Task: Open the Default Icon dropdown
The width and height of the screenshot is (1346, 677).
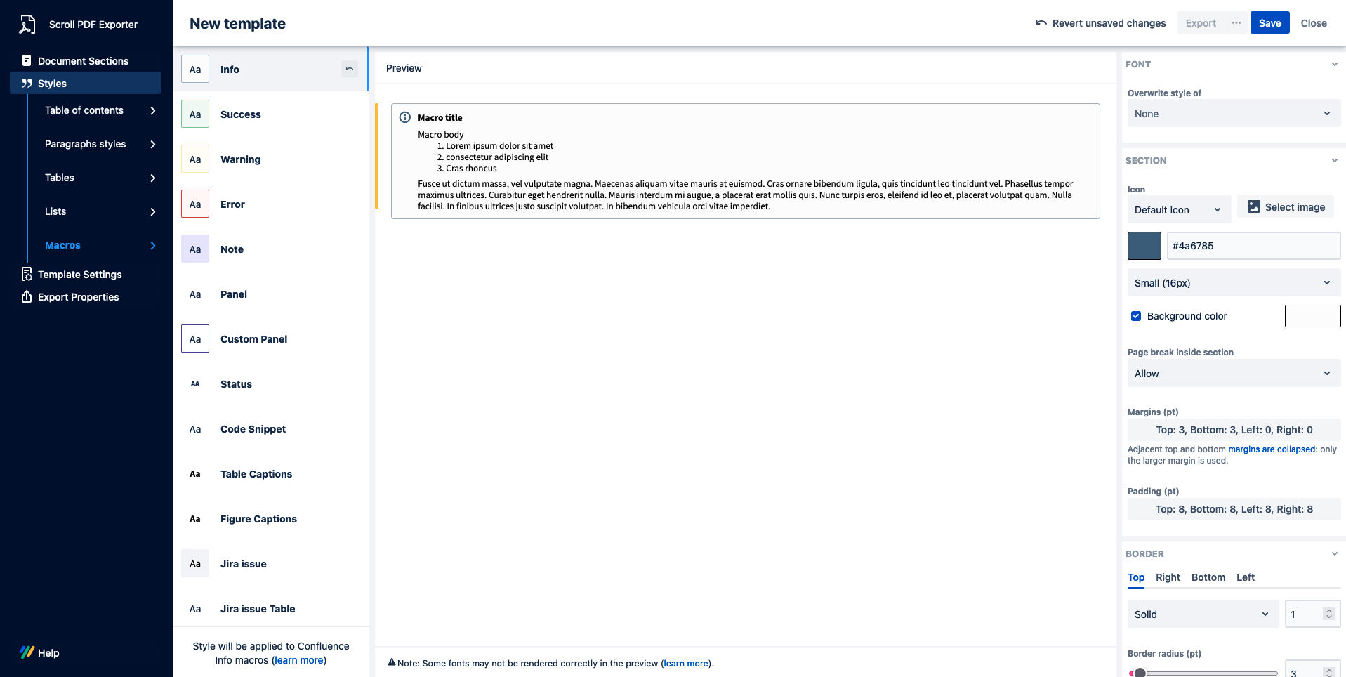Action: (x=1178, y=210)
